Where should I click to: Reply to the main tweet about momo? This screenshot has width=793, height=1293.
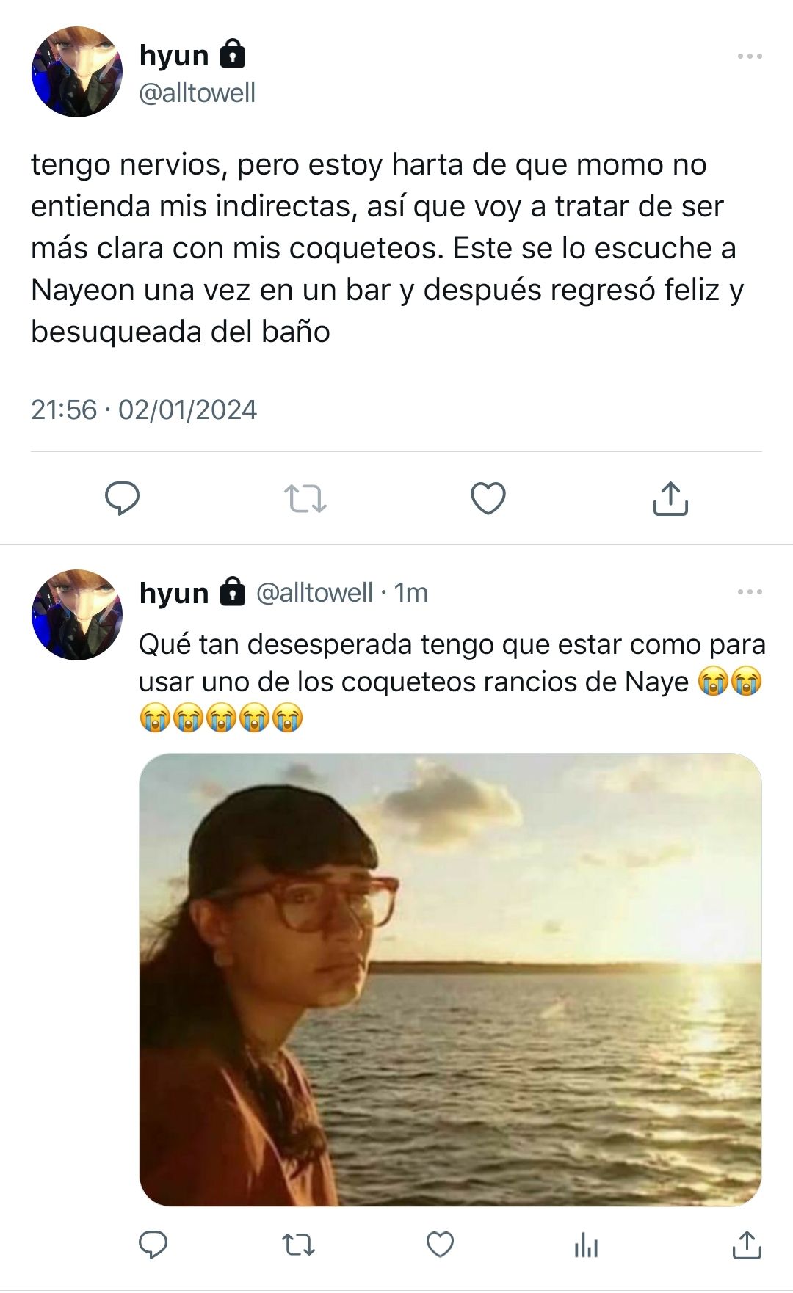[x=123, y=499]
